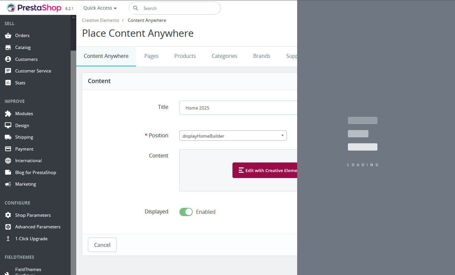Click the Place Content Anywhere heading
The image size is (455, 275).
point(138,33)
